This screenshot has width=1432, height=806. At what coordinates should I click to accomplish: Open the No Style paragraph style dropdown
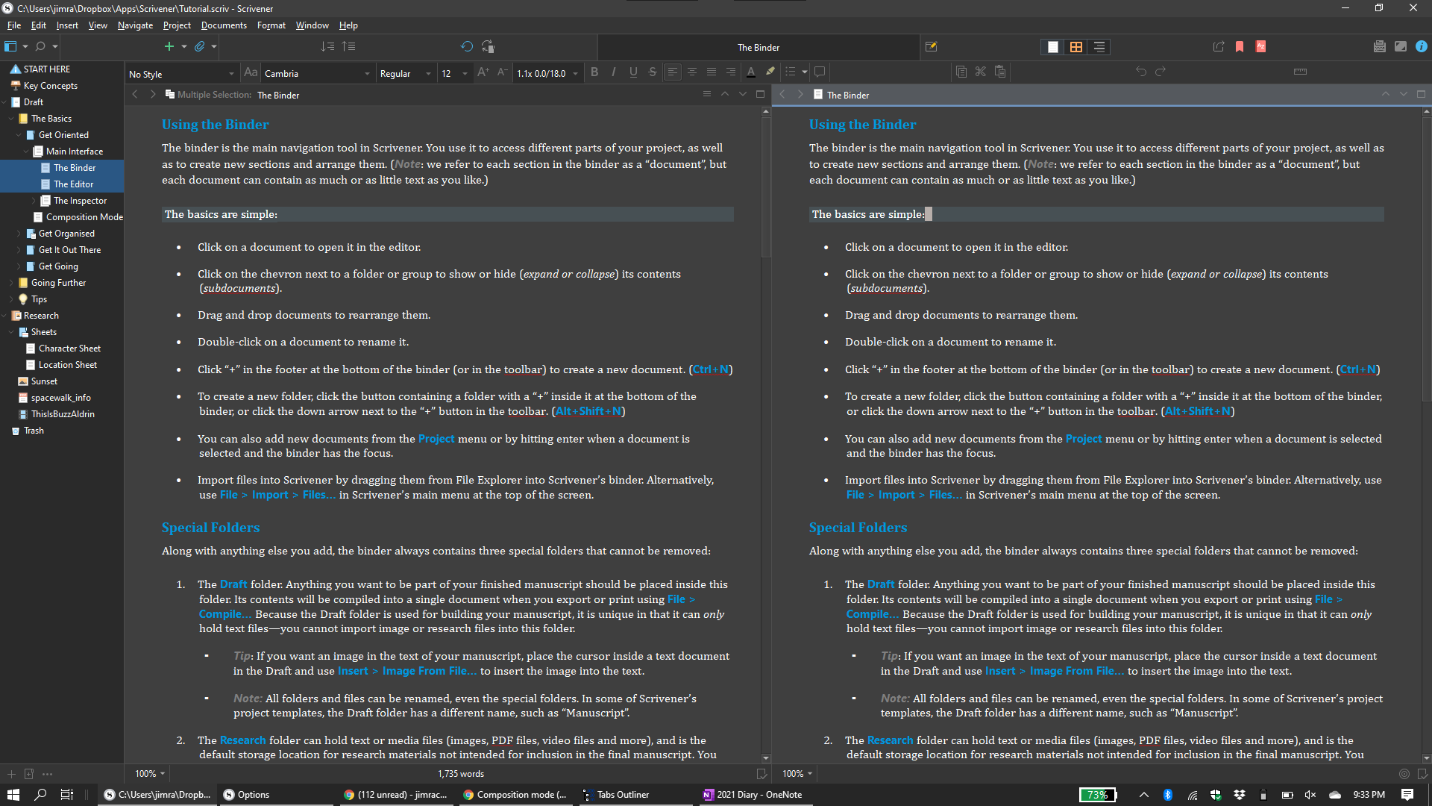(x=181, y=74)
